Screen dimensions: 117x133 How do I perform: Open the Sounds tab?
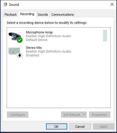click(x=43, y=15)
